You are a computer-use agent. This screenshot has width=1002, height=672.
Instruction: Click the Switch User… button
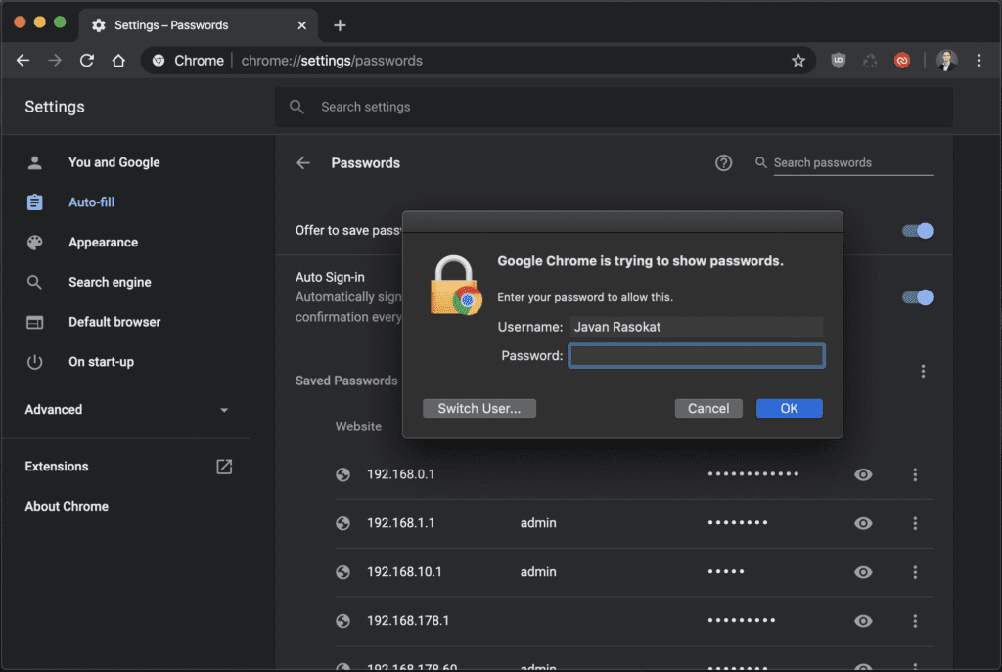tap(479, 408)
